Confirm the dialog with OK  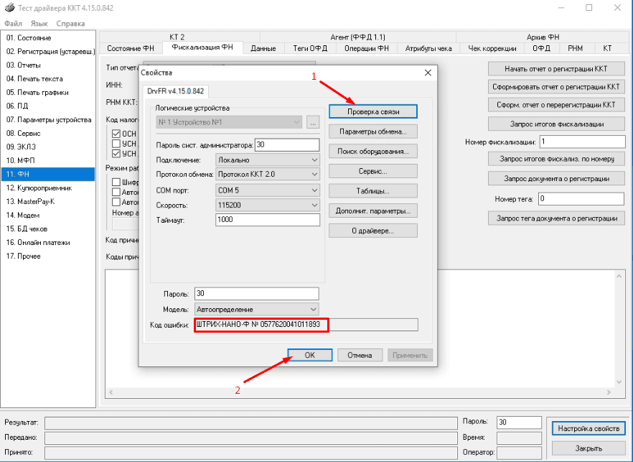pos(309,355)
